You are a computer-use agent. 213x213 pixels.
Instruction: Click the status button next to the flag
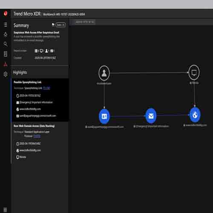coord(60,25)
